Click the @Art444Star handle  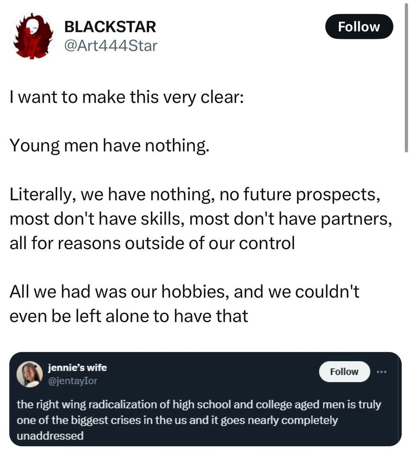pyautogui.click(x=111, y=46)
